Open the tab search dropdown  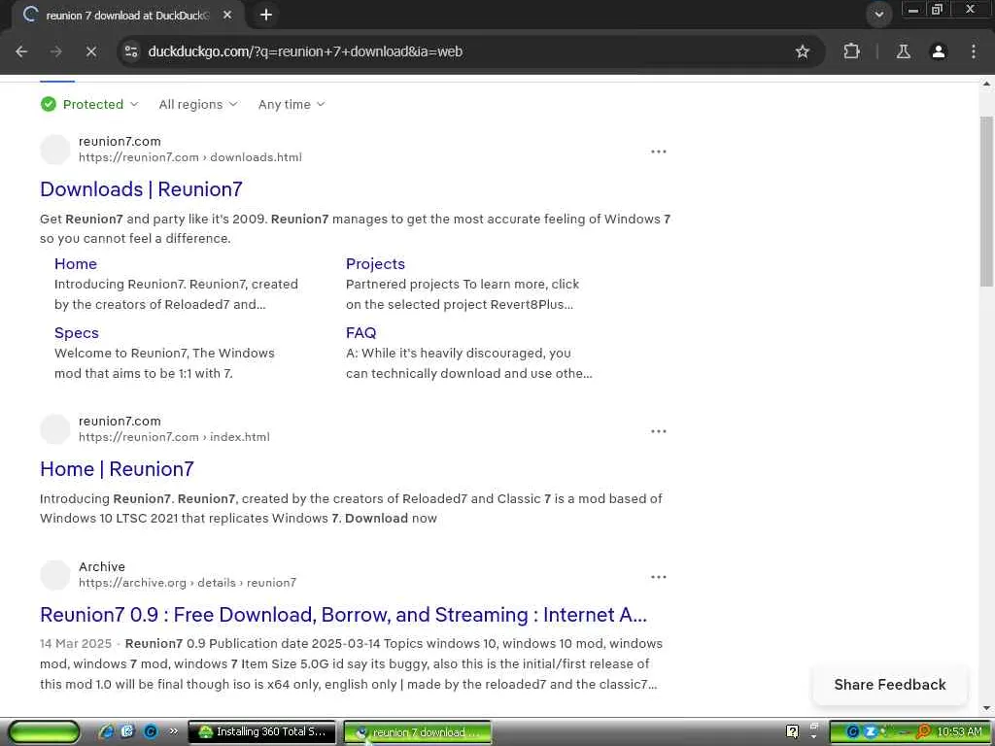pyautogui.click(x=878, y=14)
